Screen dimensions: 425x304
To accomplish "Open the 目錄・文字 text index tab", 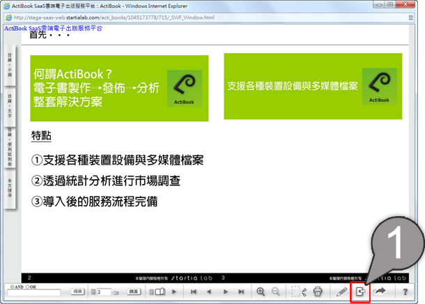I will click(x=10, y=106).
